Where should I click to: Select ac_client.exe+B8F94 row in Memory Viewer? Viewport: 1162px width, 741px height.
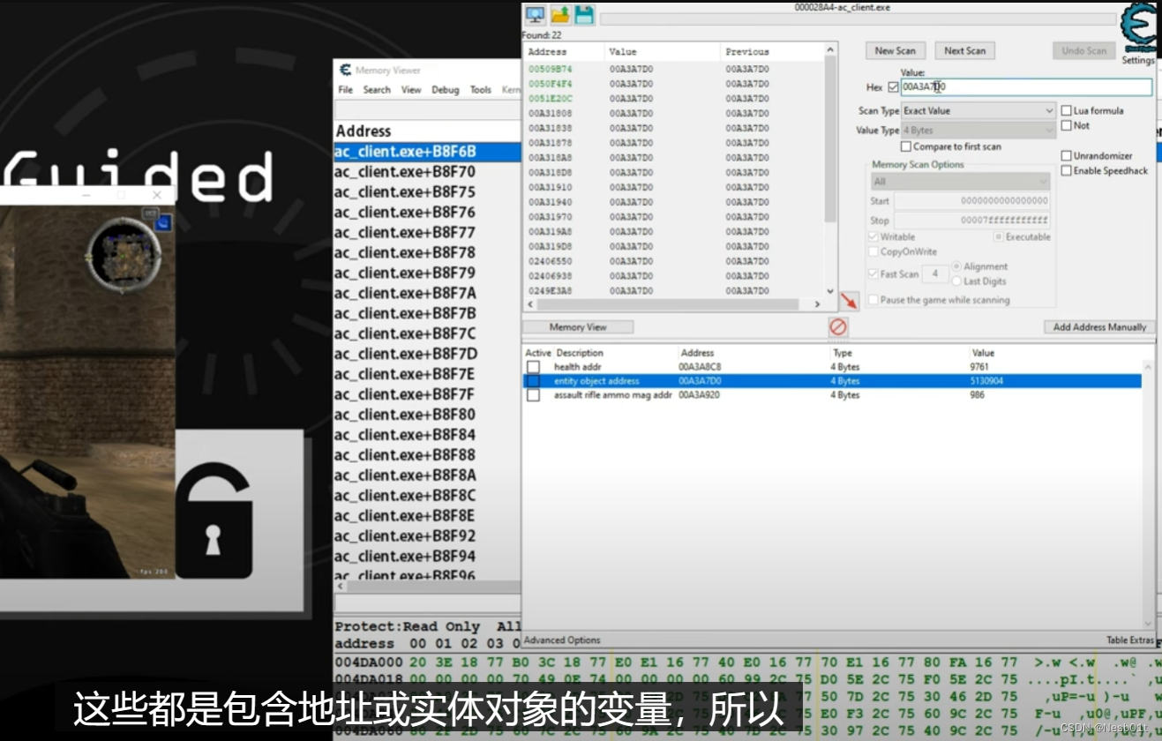tap(428, 557)
